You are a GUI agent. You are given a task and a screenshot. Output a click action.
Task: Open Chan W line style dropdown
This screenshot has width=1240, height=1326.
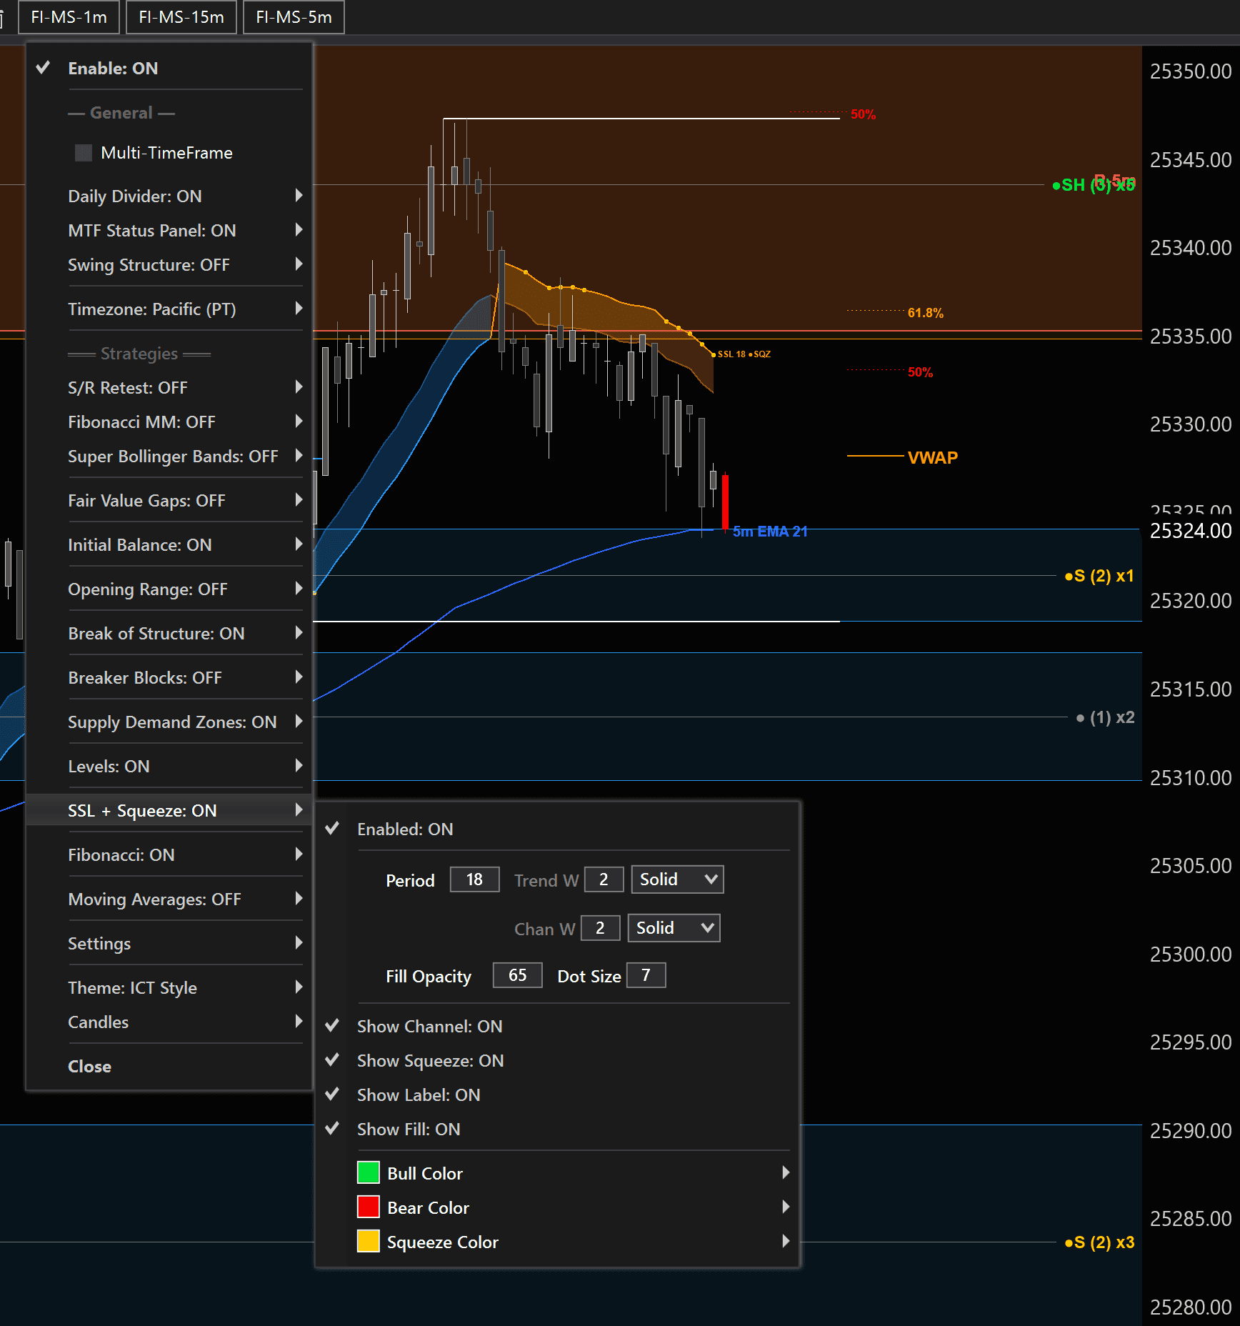tap(673, 928)
